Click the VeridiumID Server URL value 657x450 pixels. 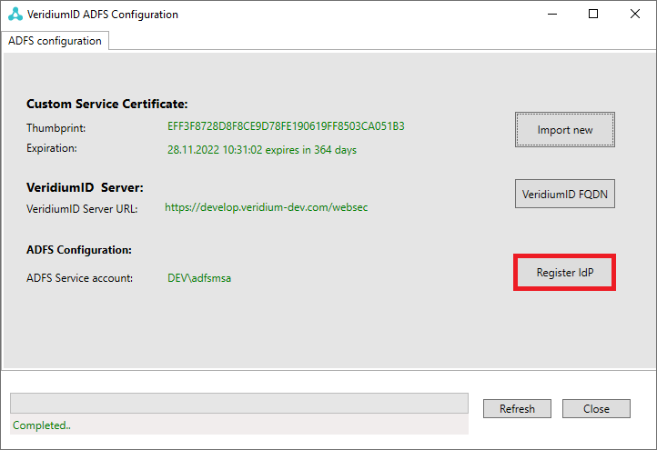pos(266,207)
